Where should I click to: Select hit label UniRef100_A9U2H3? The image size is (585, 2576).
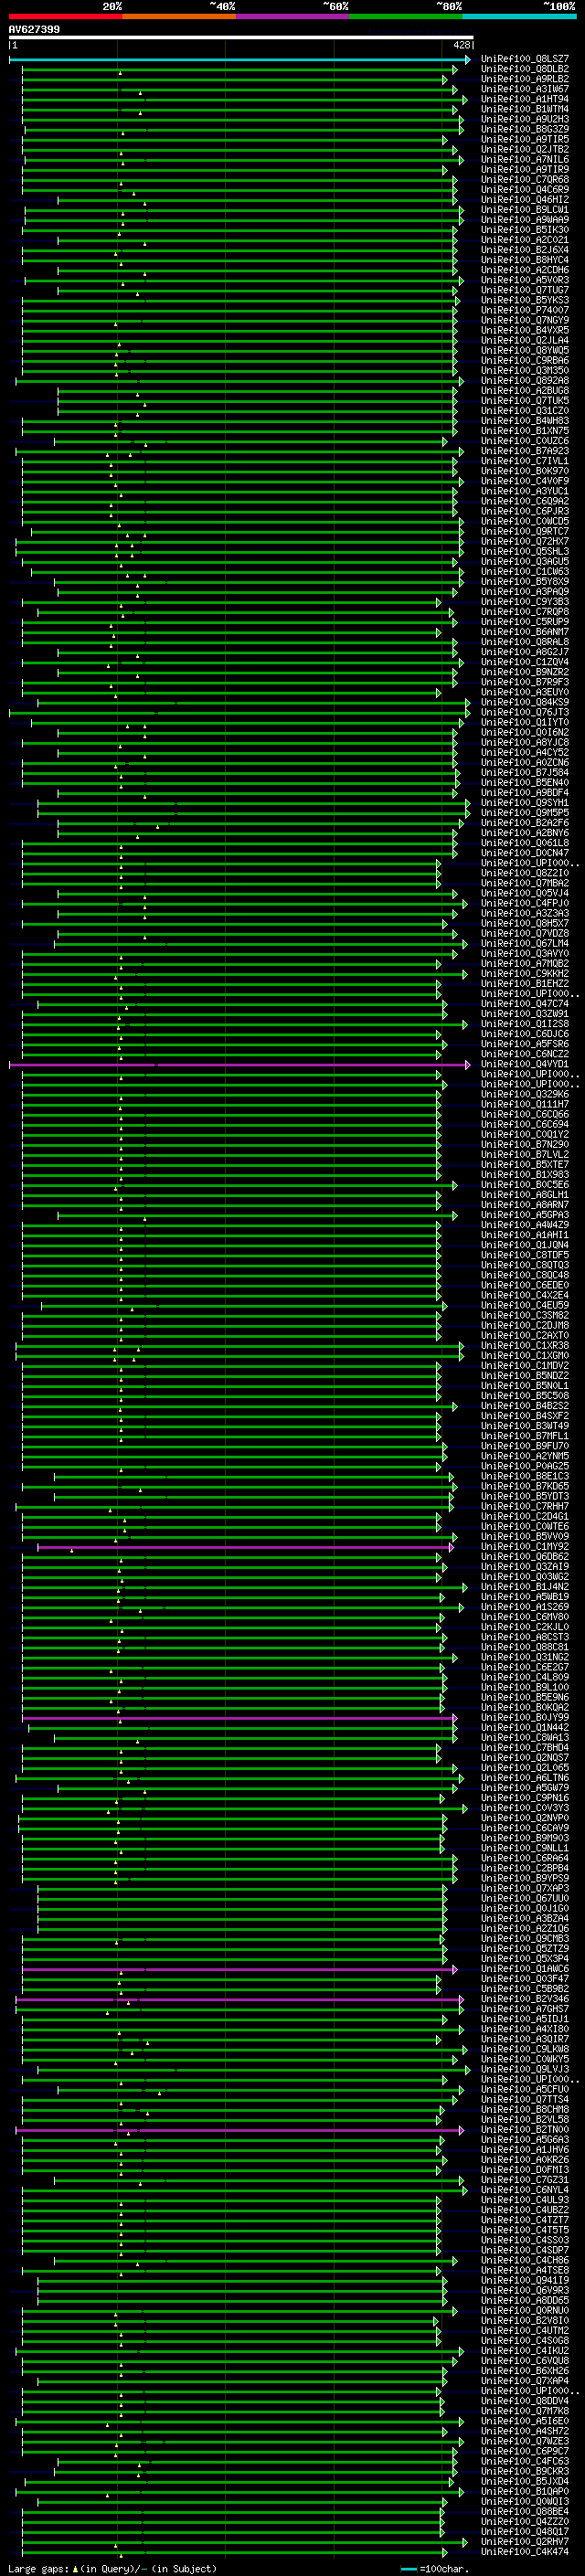coord(525,119)
